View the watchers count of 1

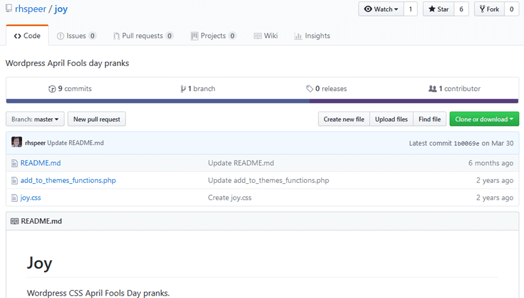pos(410,9)
